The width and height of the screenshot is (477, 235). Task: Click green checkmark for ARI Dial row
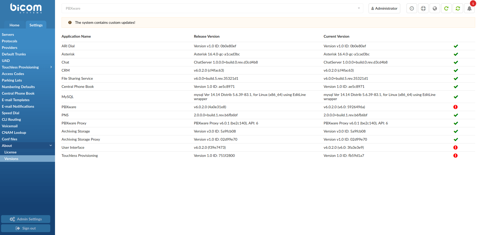[x=456, y=46]
